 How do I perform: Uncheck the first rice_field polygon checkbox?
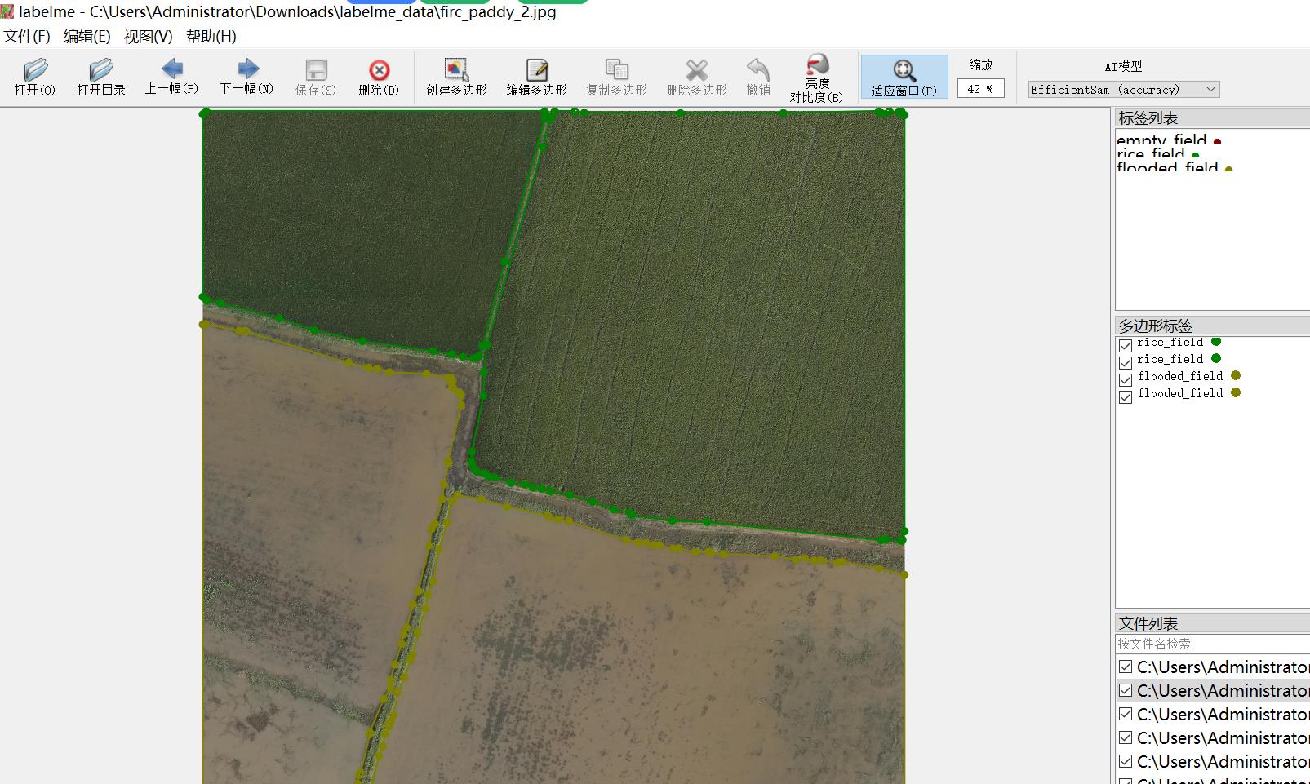point(1126,345)
